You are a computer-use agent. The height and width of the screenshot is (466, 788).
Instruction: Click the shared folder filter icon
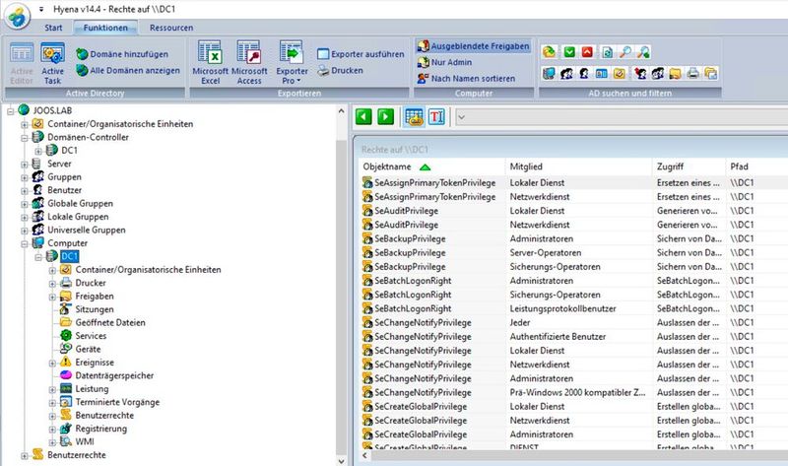point(676,73)
